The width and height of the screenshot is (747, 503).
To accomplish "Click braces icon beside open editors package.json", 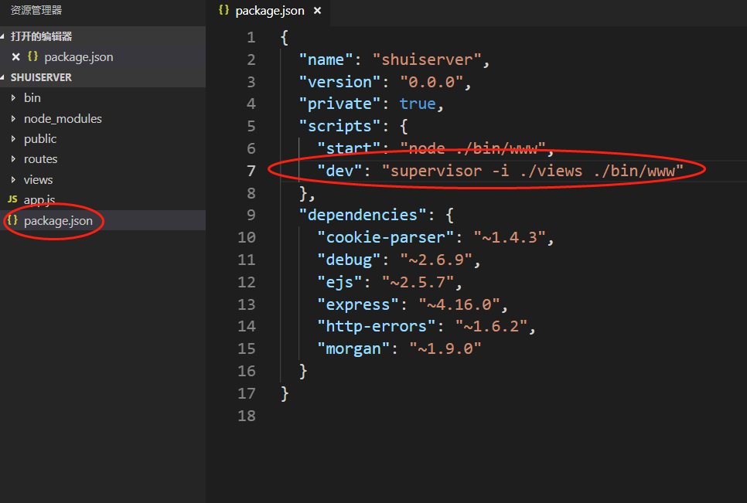I will point(33,56).
